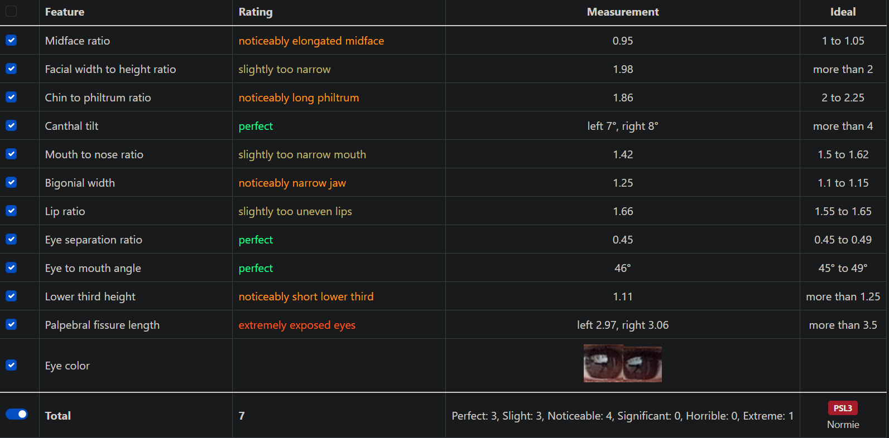889x438 pixels.
Task: Toggle the Eye to mouth angle checkbox
Action: [x=11, y=267]
